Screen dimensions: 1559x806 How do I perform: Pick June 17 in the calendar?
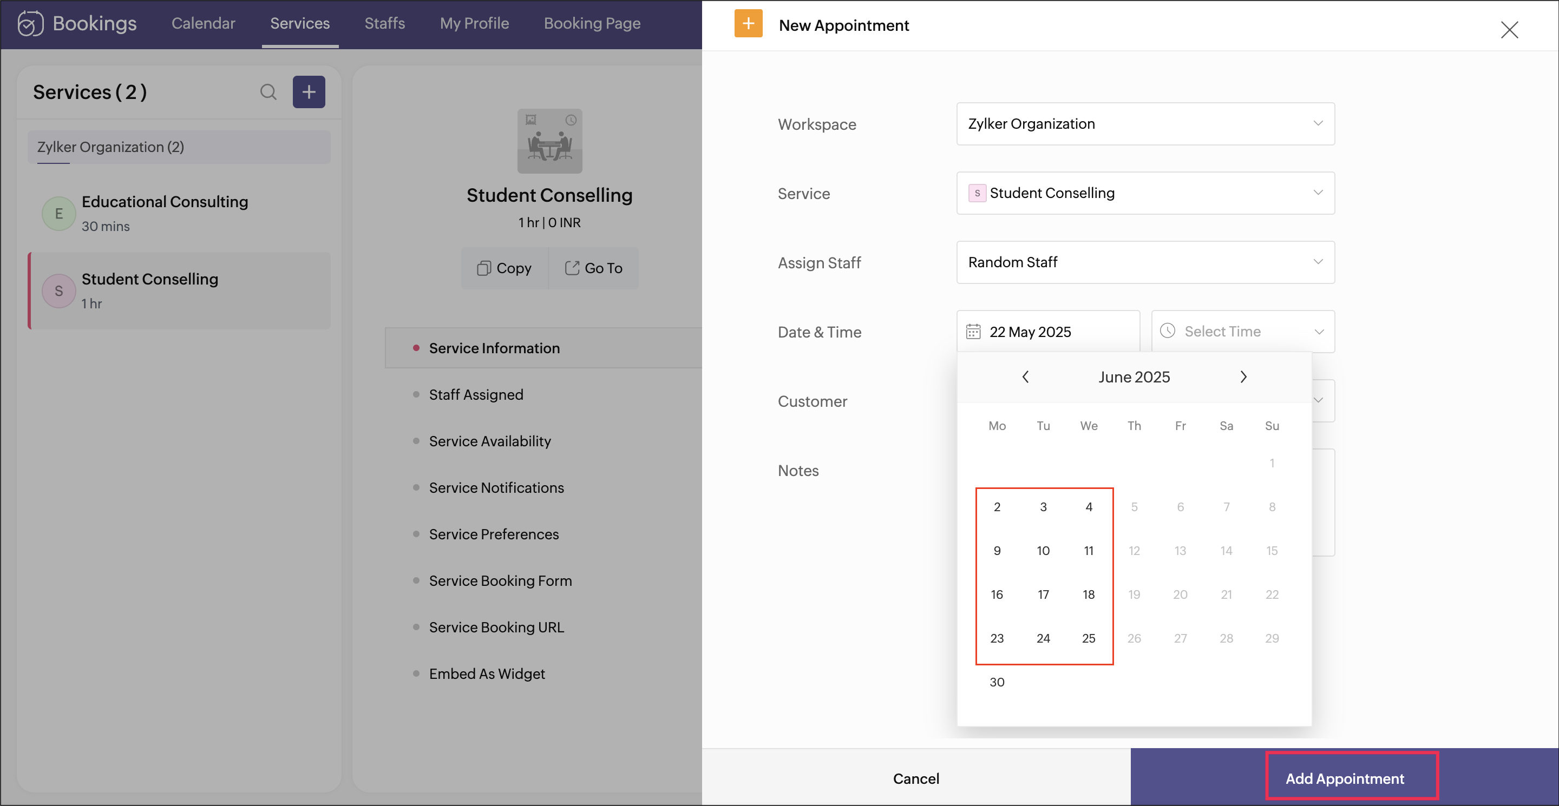1043,595
